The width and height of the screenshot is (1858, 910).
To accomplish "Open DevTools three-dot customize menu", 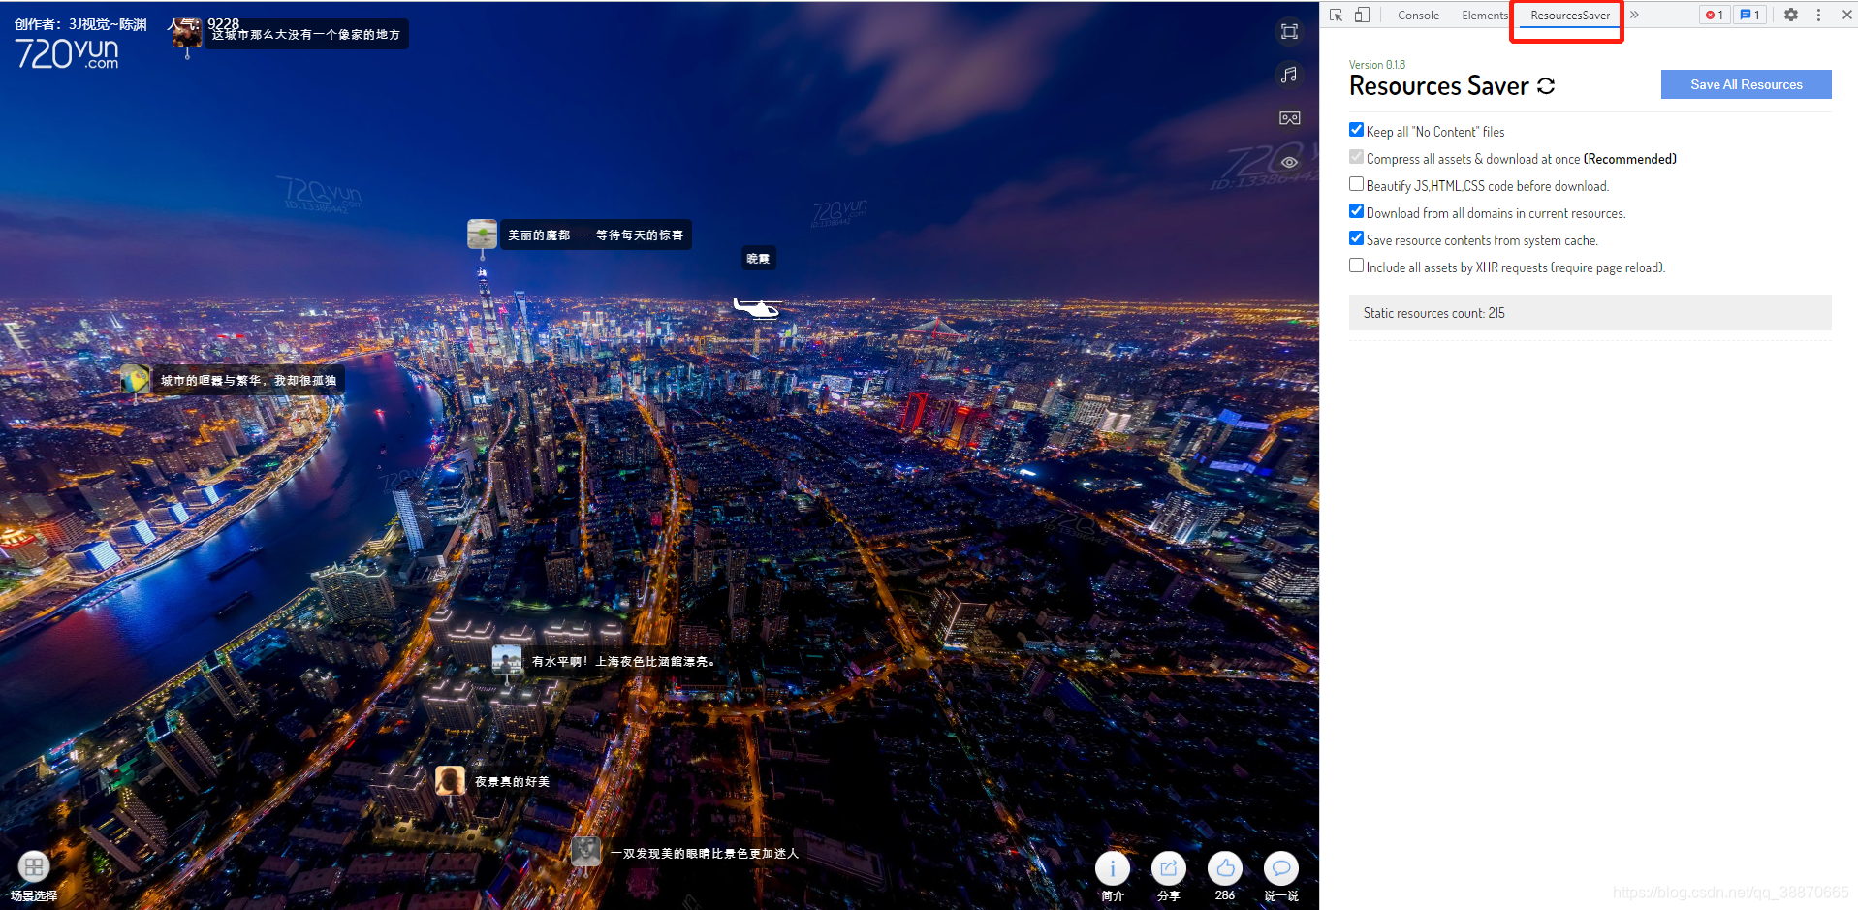I will (1818, 15).
